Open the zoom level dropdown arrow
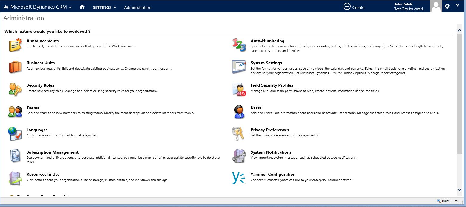The width and height of the screenshot is (466, 207). [456, 201]
